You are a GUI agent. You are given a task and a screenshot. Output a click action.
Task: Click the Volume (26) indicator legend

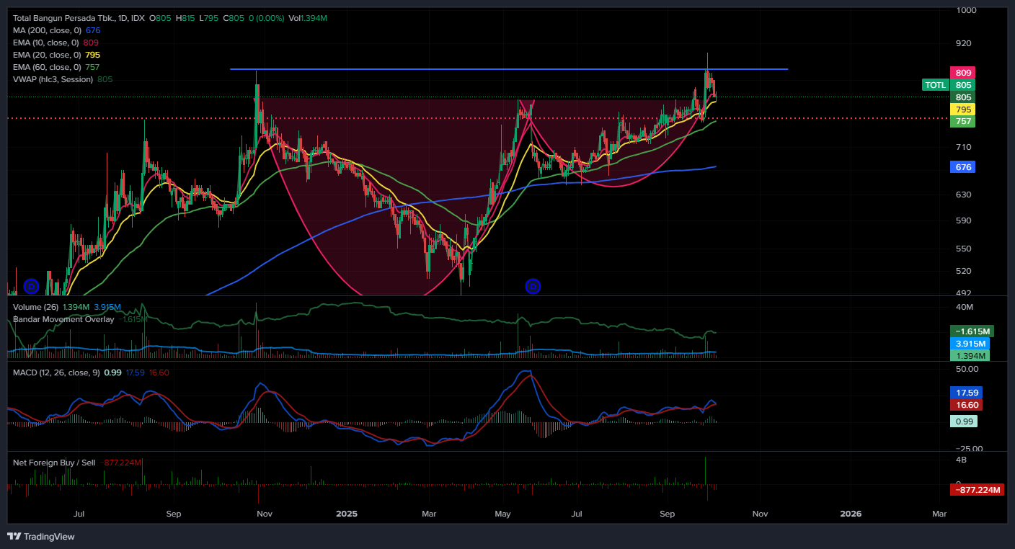pyautogui.click(x=35, y=307)
